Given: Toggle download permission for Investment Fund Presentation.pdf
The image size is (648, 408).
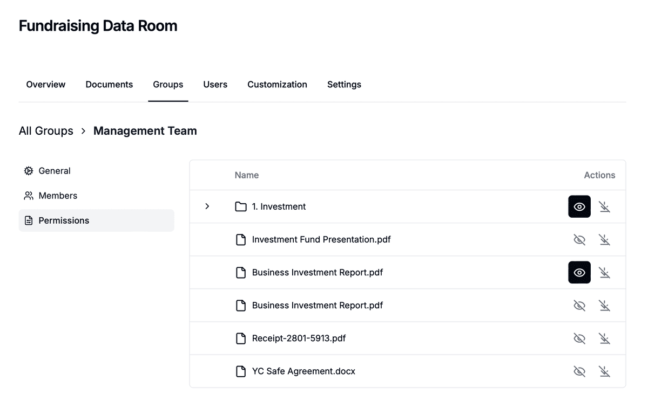Looking at the screenshot, I should (604, 240).
